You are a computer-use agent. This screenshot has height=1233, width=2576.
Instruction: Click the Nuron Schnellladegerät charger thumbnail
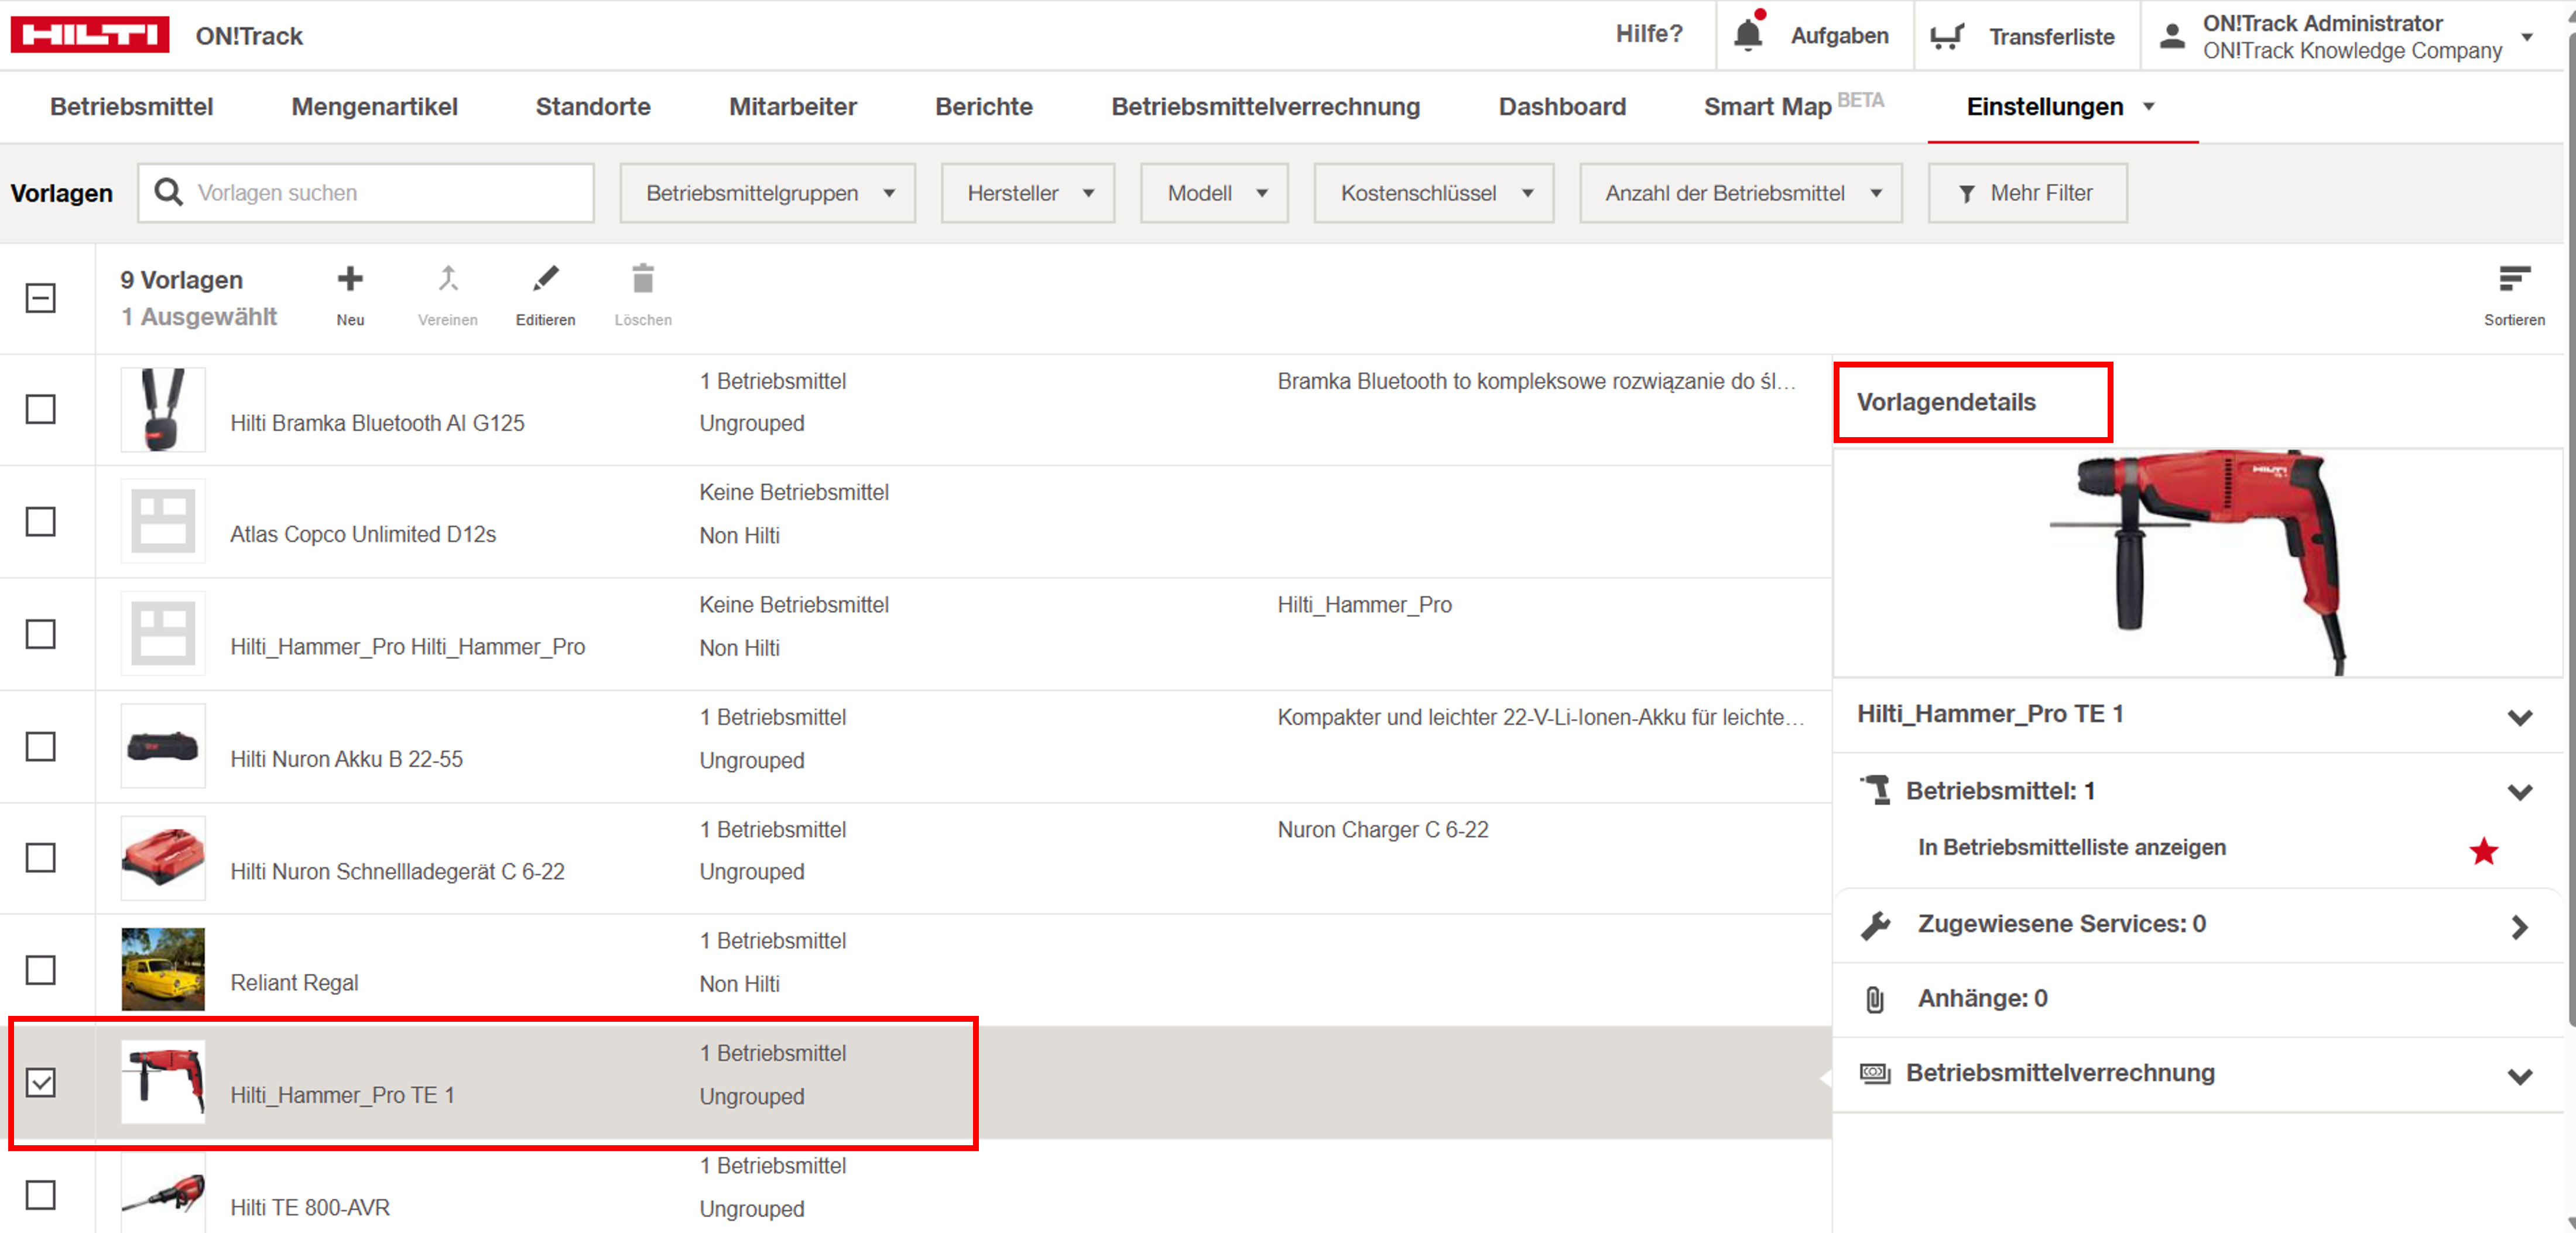[163, 858]
